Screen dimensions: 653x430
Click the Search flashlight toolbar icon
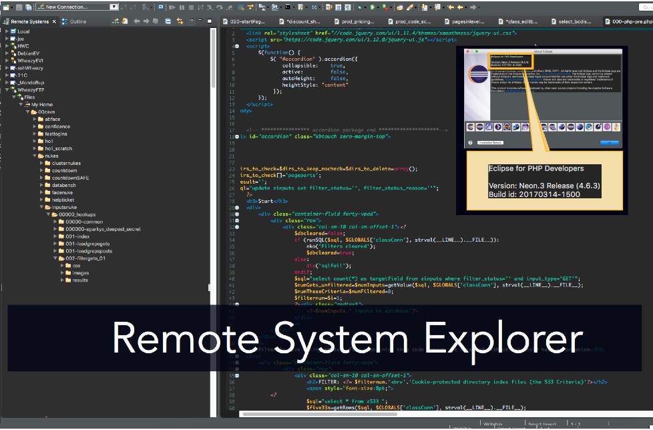pos(410,7)
